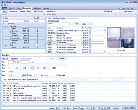Tick the Laundry/Bath room checkbox

11,38
